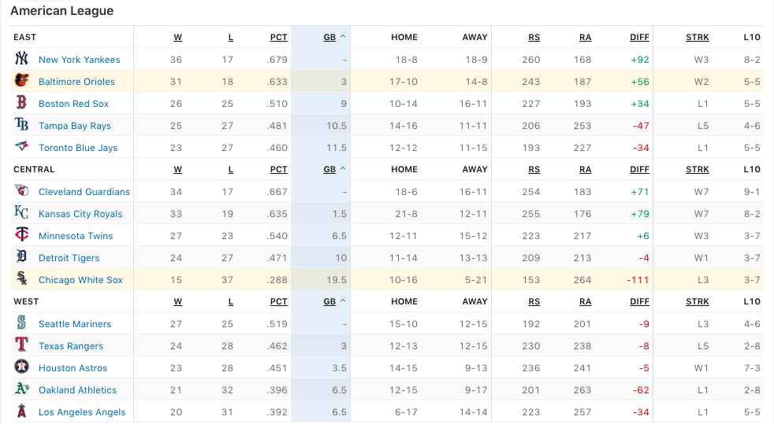Click the Baltimore Orioles bird logo
The image size is (774, 424).
point(21,81)
